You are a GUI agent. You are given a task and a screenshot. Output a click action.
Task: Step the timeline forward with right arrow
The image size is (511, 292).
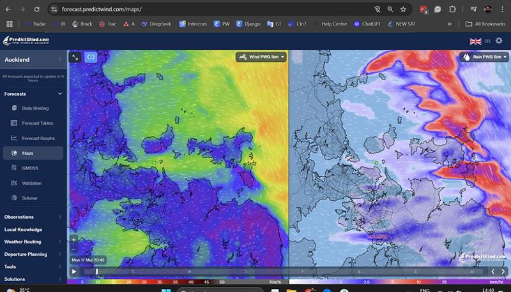[503, 272]
